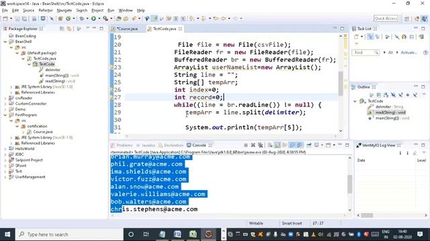430x241 pixels.
Task: Click the Debug bug toolbar icon
Action: click(82, 19)
